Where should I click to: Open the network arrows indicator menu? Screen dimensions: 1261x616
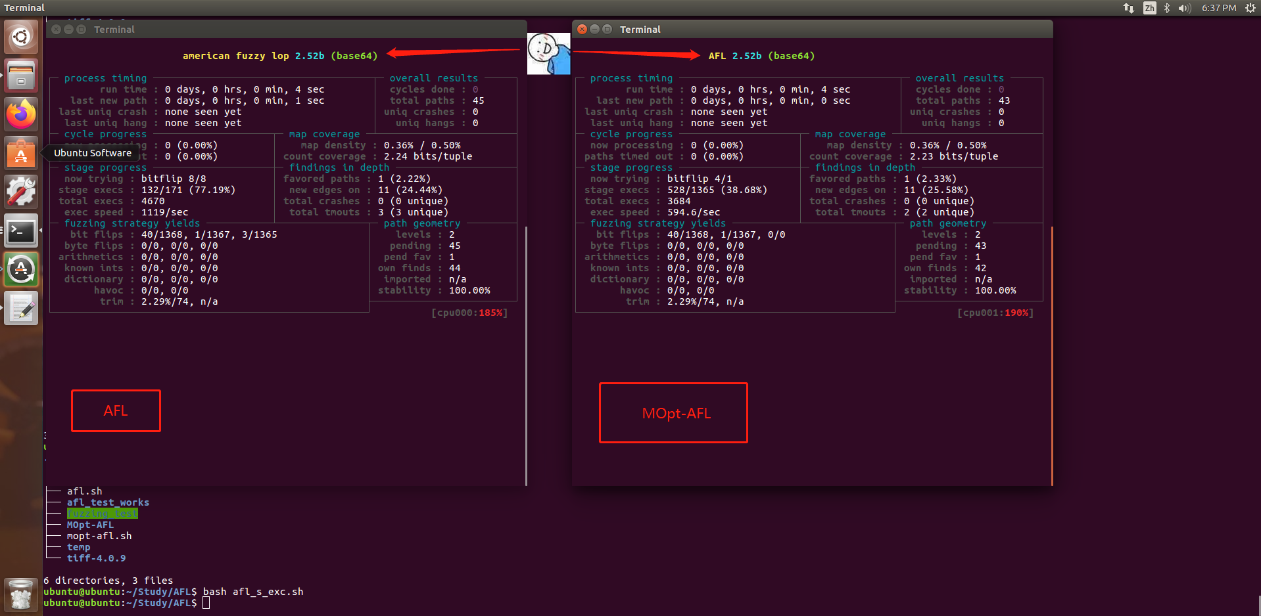(1129, 8)
